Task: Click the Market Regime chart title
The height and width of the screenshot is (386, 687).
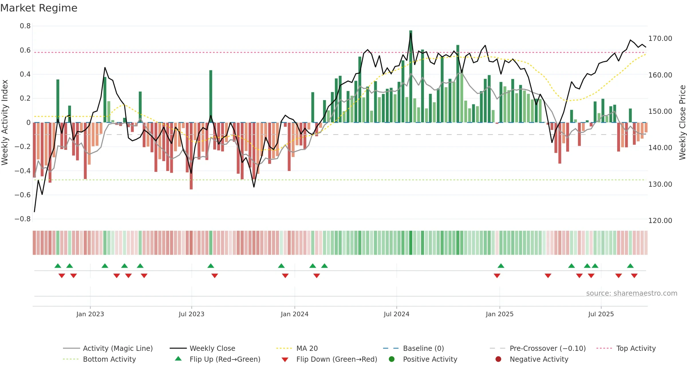Action: (39, 8)
